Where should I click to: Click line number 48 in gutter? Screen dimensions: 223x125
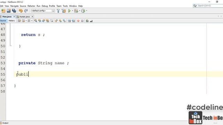tap(3, 35)
